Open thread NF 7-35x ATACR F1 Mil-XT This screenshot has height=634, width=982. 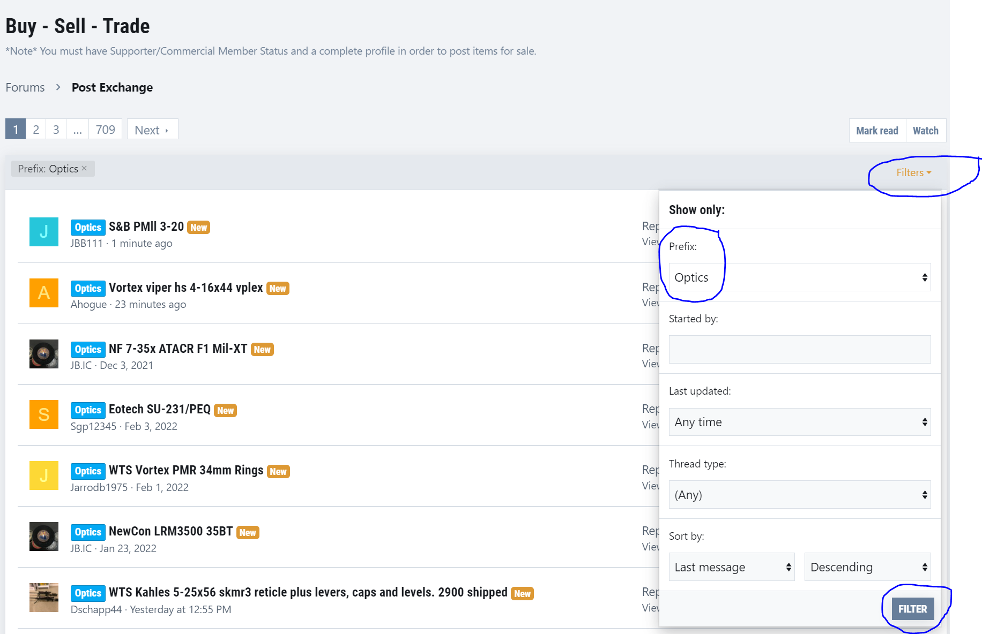point(178,349)
